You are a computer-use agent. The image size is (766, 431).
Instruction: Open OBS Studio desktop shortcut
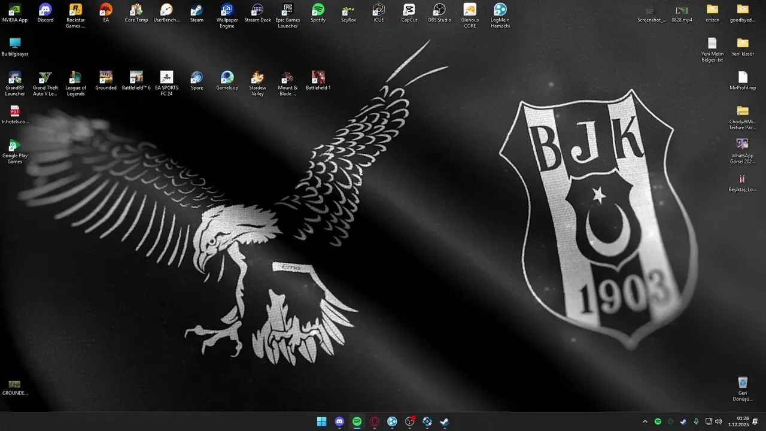[x=439, y=13]
